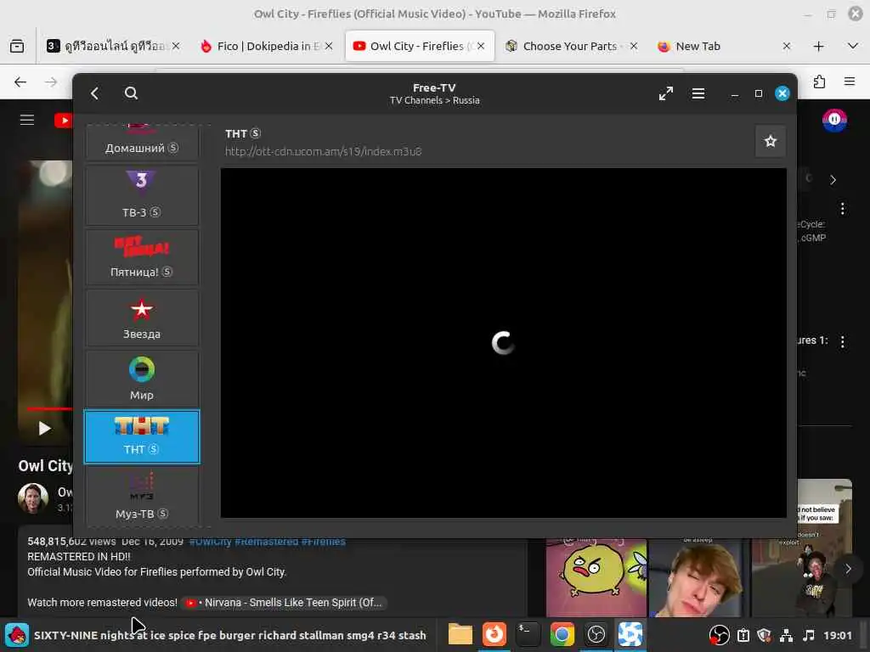Image resolution: width=870 pixels, height=652 pixels.
Task: Click OBS recording tray icon
Action: click(x=719, y=635)
